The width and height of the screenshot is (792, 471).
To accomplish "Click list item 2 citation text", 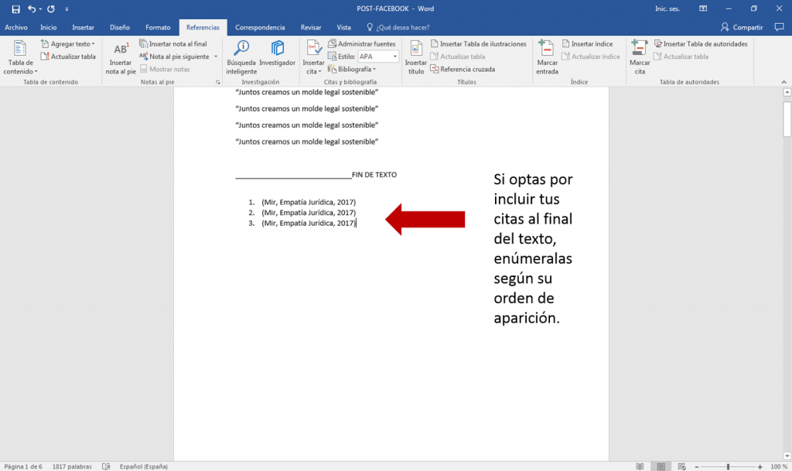I will coord(309,213).
